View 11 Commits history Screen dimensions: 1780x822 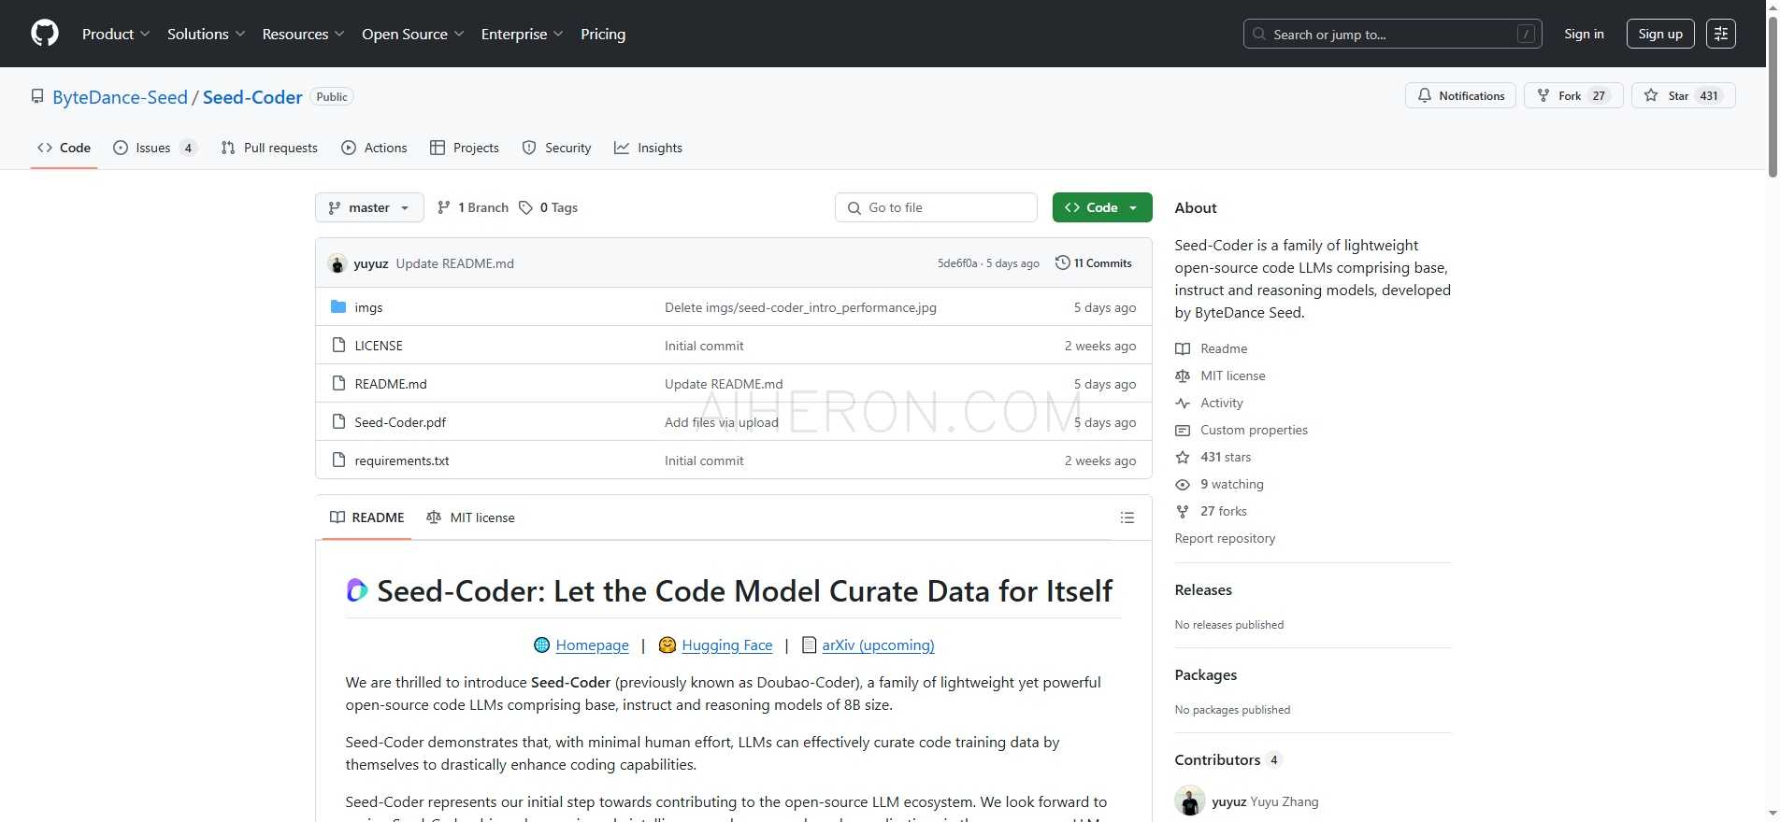[1093, 263]
